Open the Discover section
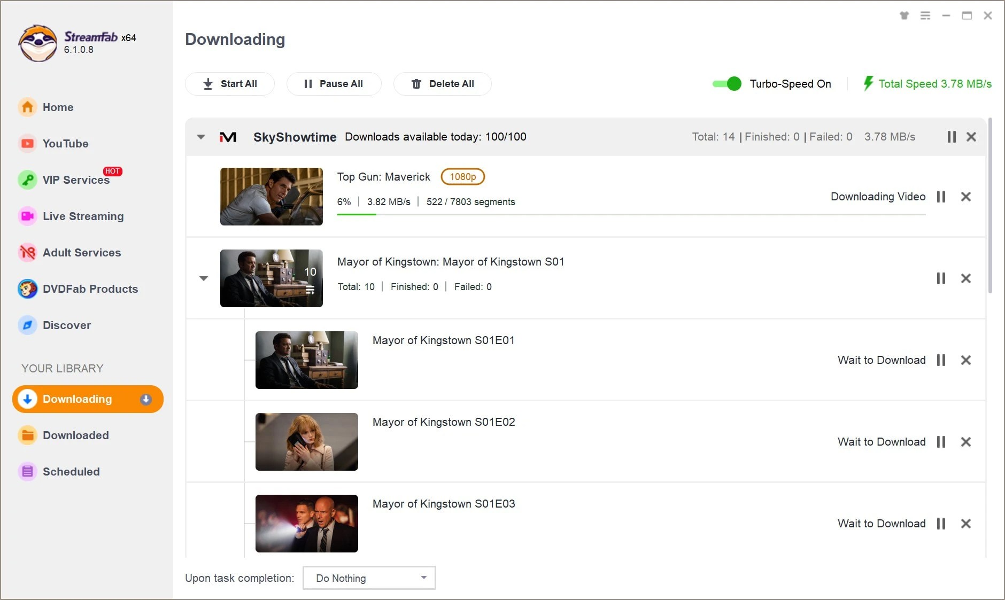The height and width of the screenshot is (600, 1005). point(55,325)
